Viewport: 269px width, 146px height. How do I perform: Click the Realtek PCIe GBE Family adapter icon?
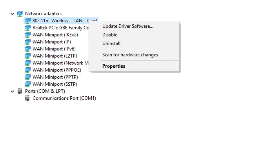pyautogui.click(x=27, y=28)
